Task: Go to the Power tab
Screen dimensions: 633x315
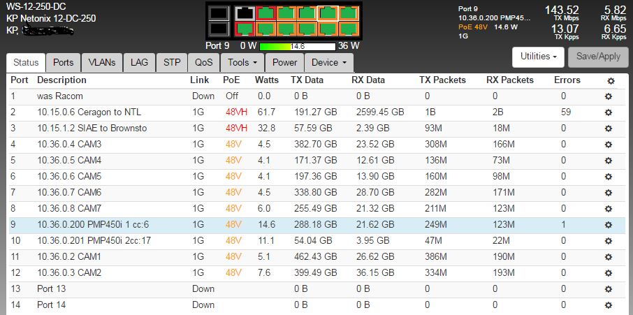Action: (x=284, y=62)
